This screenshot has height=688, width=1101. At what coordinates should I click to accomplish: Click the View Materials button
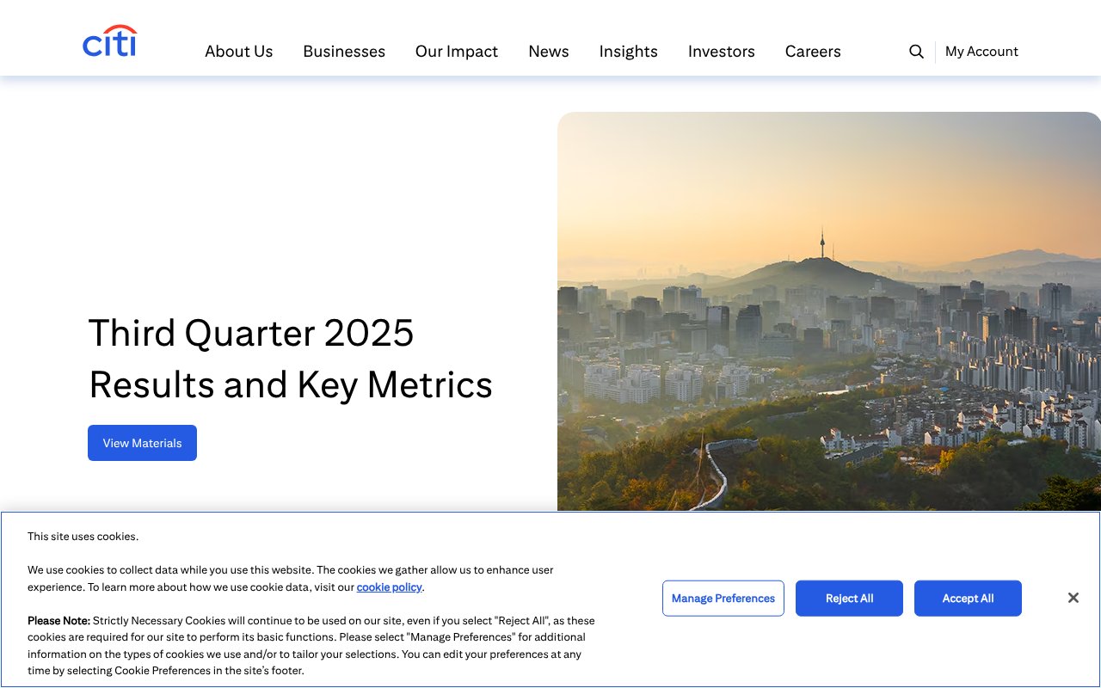(x=142, y=442)
